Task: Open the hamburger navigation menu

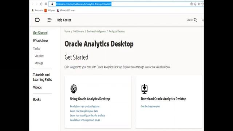Action: (x=50, y=20)
